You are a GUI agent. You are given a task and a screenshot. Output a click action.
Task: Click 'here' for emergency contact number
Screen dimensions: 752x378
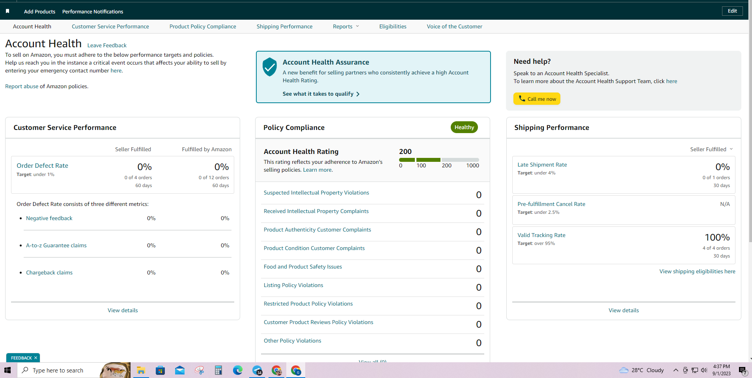[116, 70]
